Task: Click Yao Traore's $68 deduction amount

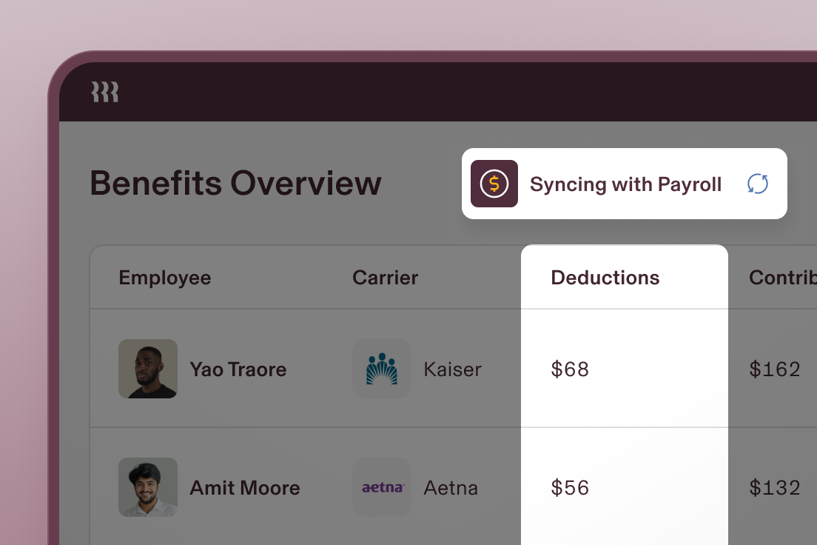Action: pyautogui.click(x=570, y=369)
